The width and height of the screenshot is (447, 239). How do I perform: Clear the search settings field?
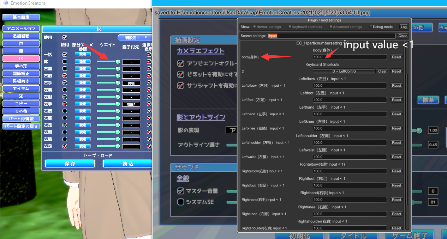tap(403, 36)
